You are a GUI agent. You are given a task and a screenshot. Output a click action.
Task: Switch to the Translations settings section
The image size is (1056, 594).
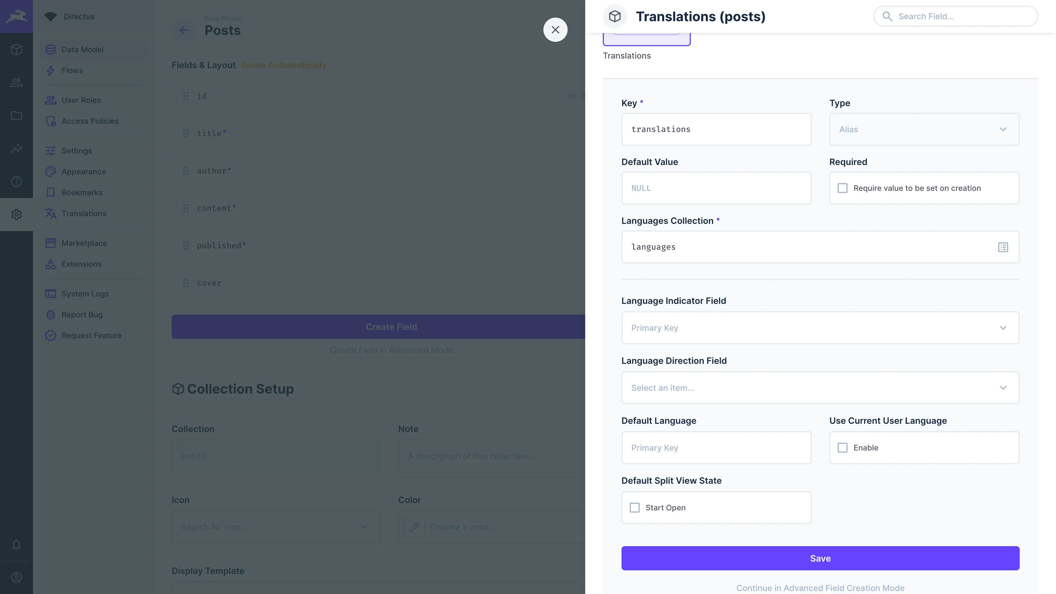84,213
